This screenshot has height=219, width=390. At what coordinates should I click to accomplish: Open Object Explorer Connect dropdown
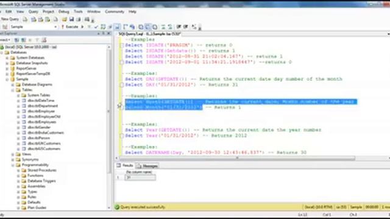(5, 40)
